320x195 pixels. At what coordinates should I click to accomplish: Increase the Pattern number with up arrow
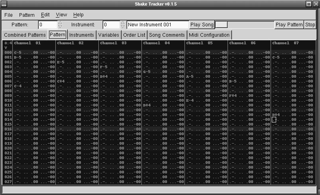tap(60, 22)
